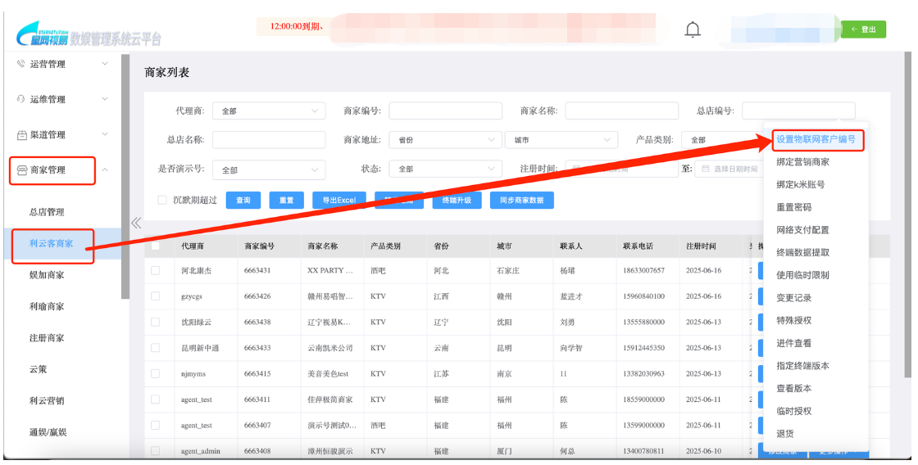Click the platform logo in header

(88, 34)
